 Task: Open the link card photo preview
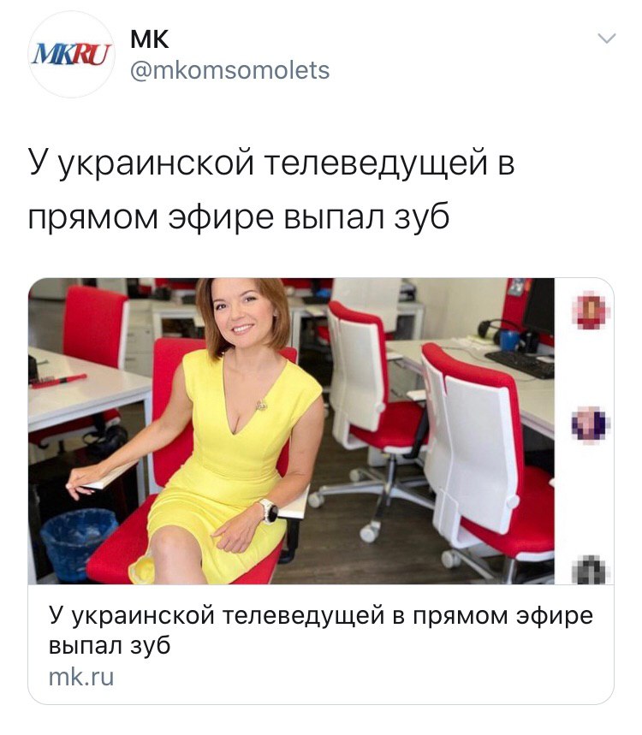[x=291, y=430]
